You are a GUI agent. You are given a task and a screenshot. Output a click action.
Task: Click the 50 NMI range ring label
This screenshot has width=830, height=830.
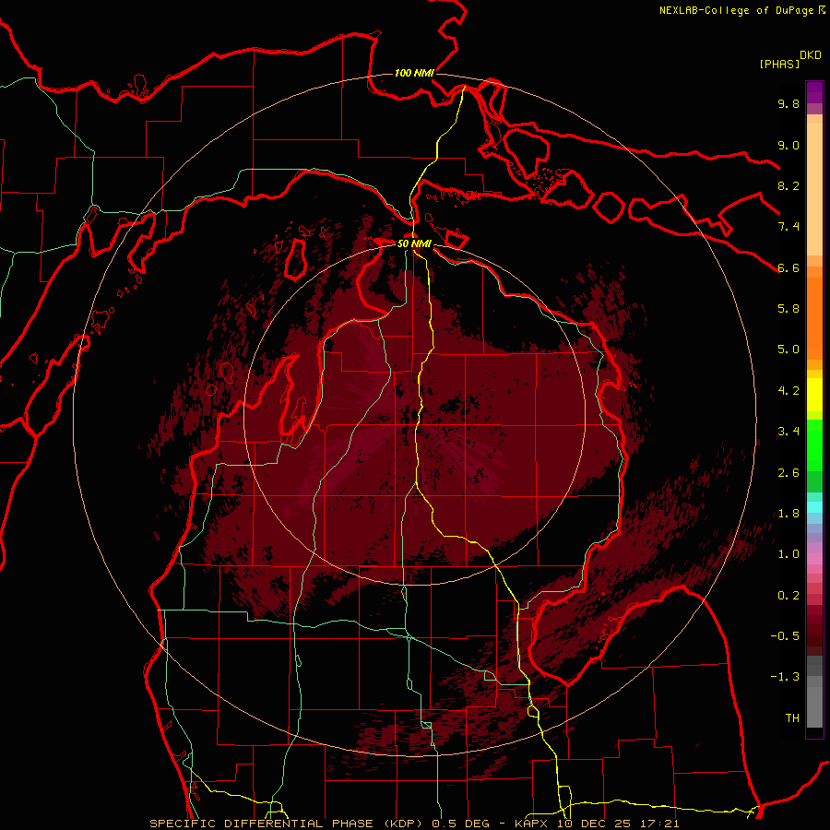414,243
